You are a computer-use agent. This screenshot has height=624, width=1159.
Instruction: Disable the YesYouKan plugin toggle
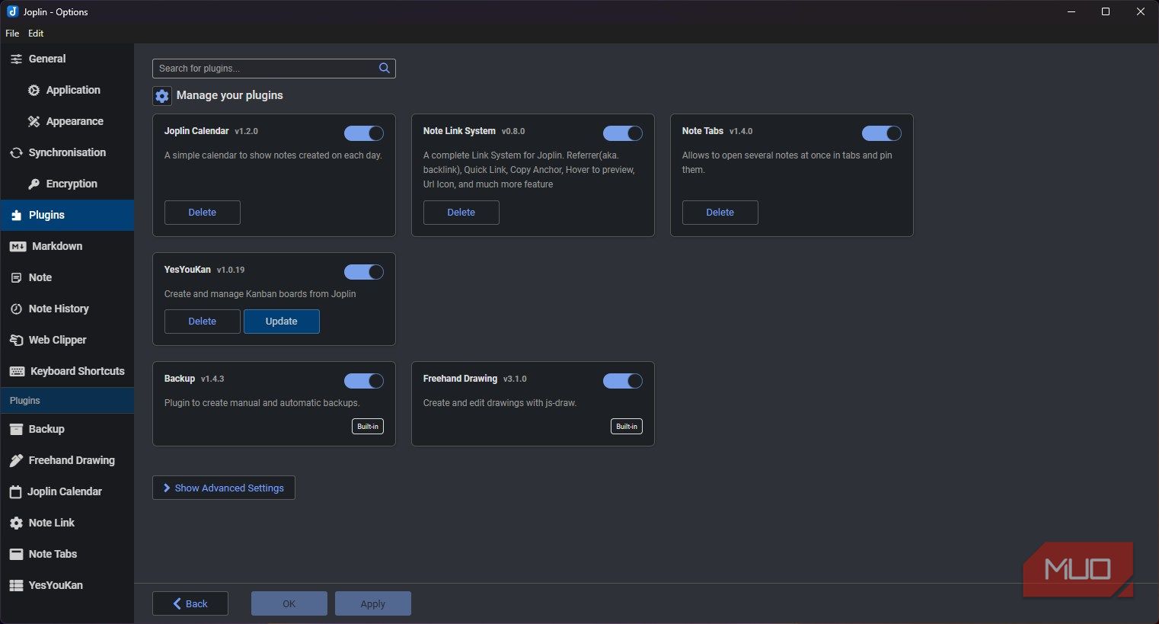(x=364, y=272)
